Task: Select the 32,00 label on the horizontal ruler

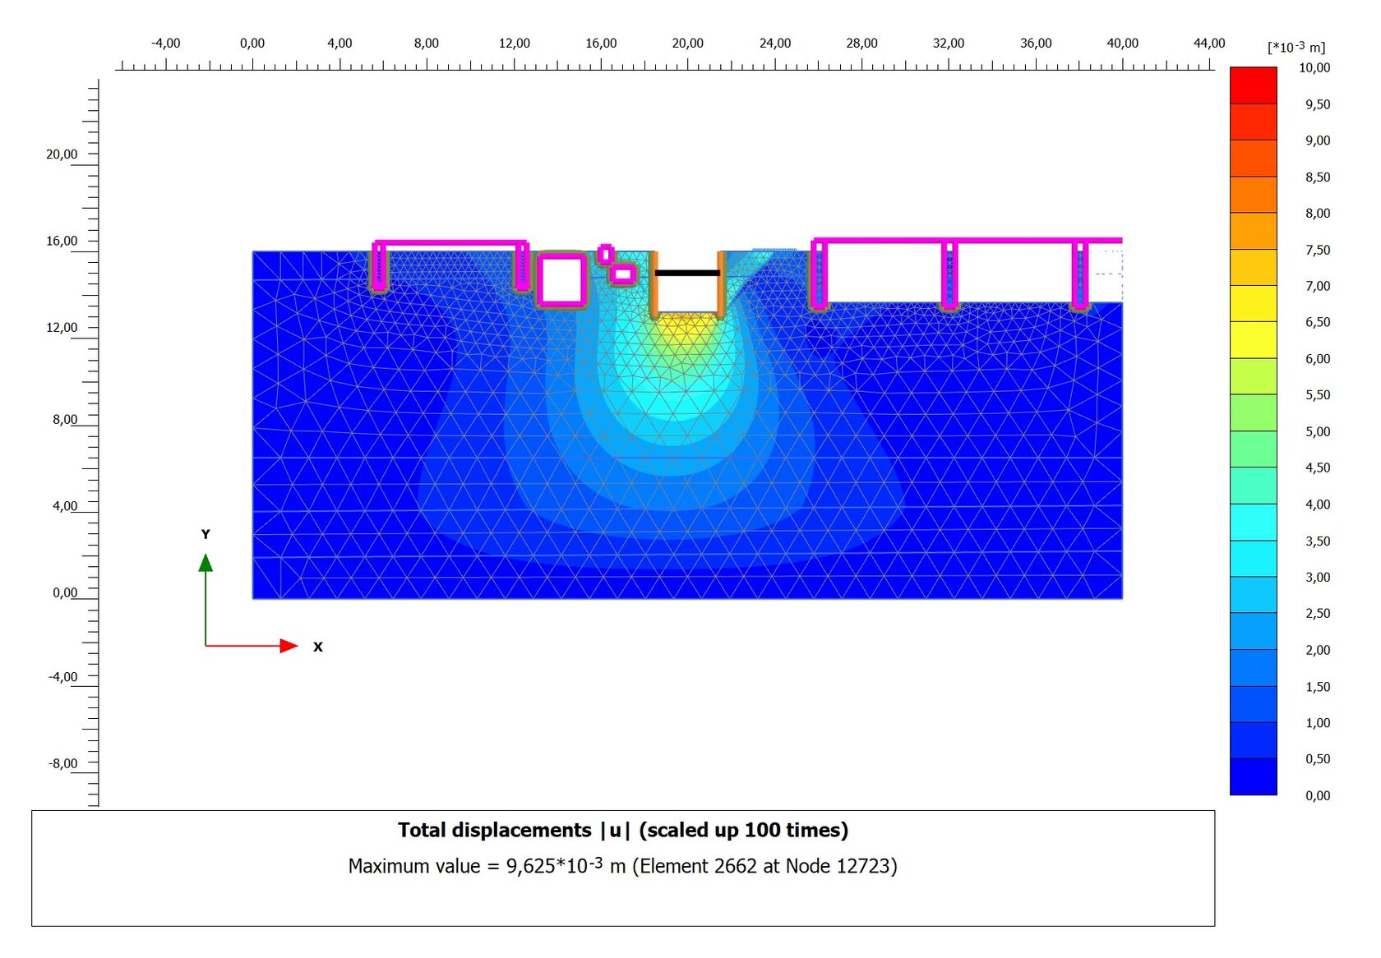Action: click(x=949, y=43)
